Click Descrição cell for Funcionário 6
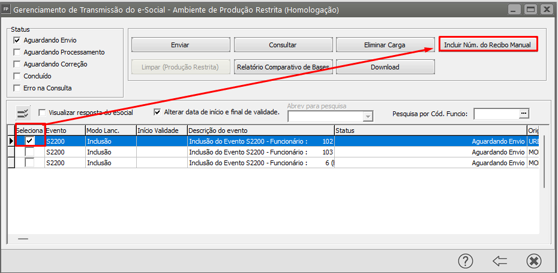This screenshot has width=558, height=273. (261, 163)
